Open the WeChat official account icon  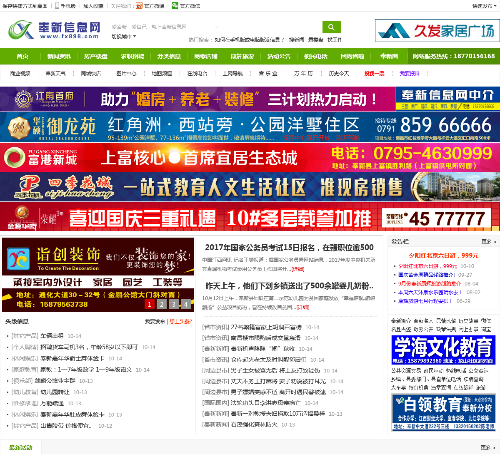pyautogui.click(x=175, y=6)
